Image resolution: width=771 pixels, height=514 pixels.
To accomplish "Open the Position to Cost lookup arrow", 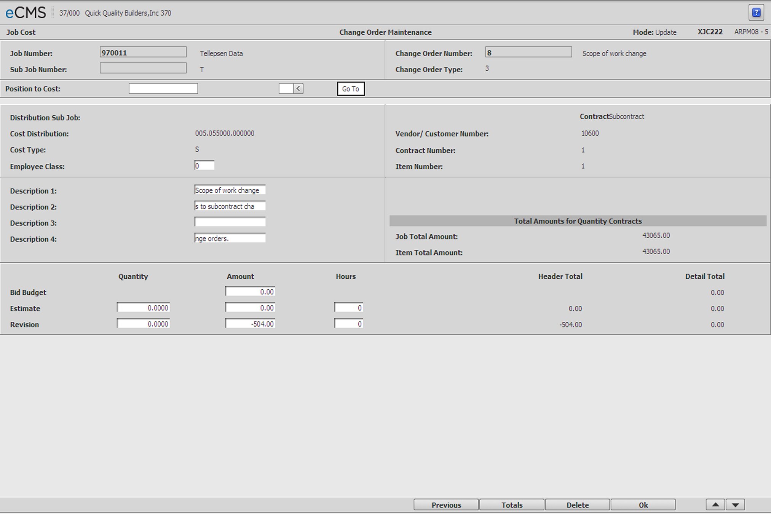I will point(299,89).
